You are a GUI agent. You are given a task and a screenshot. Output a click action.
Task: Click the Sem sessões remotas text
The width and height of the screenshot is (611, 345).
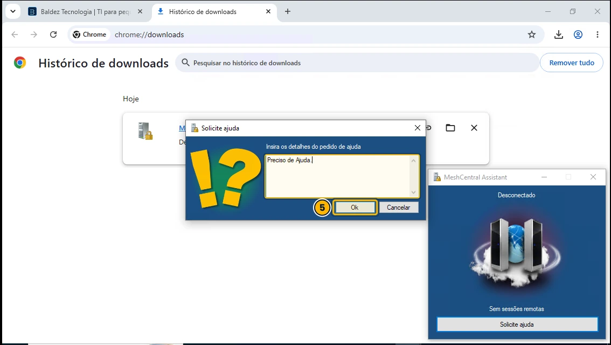pyautogui.click(x=516, y=309)
